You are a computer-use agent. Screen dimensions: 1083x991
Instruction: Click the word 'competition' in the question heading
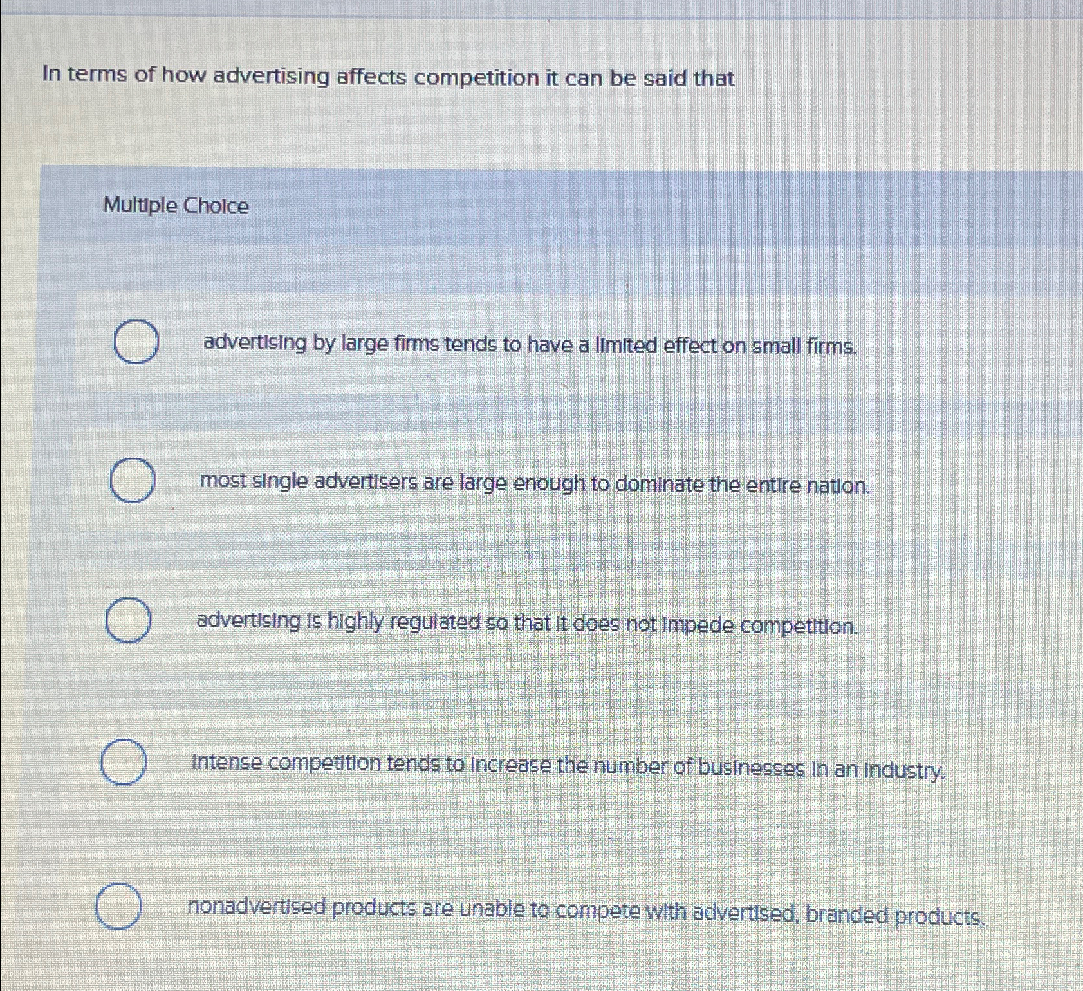pos(477,78)
